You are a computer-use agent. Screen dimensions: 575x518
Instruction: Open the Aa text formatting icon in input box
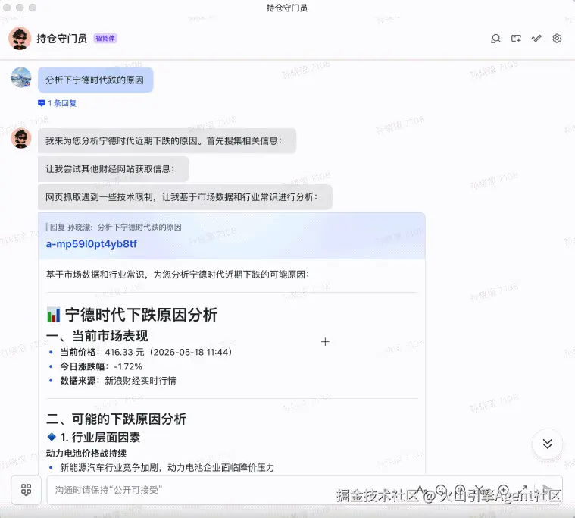[421, 490]
